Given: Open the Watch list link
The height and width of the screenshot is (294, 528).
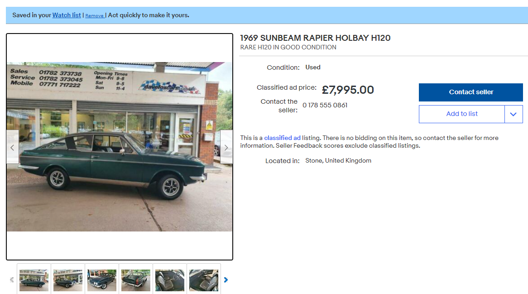Looking at the screenshot, I should 67,15.
